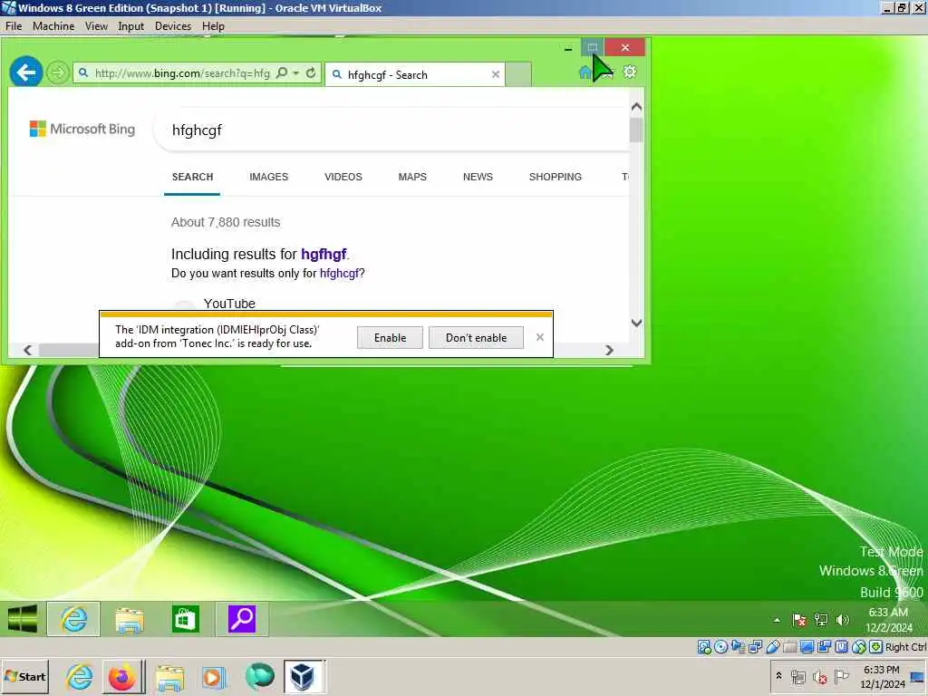Open VirtualBox Help menu

coord(213,26)
